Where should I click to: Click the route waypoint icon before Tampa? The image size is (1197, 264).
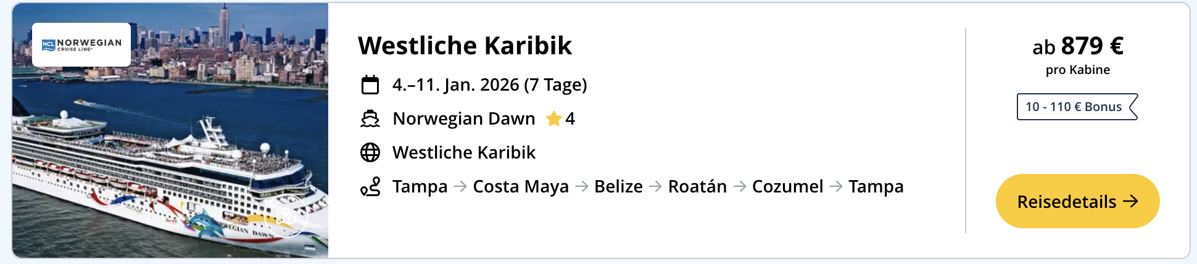click(370, 186)
